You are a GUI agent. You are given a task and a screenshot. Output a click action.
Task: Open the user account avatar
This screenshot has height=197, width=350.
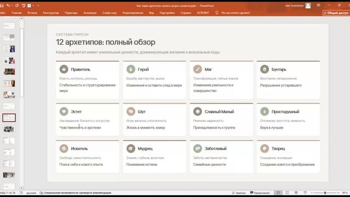click(x=308, y=5)
